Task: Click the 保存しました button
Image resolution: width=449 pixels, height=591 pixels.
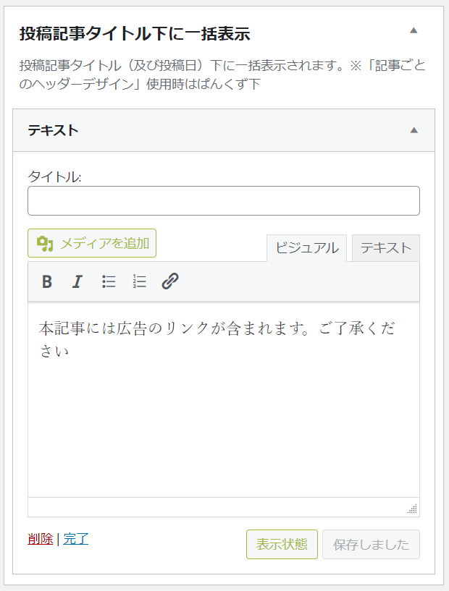Action: click(371, 544)
